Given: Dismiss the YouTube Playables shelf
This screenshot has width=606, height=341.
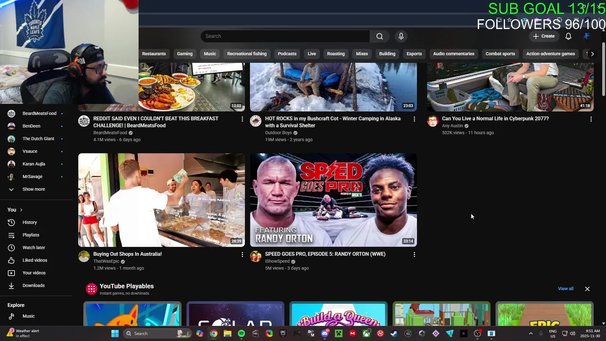Looking at the screenshot, I should (x=587, y=289).
